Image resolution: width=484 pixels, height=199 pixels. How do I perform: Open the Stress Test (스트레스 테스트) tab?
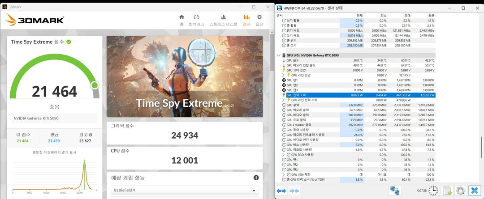(x=223, y=20)
